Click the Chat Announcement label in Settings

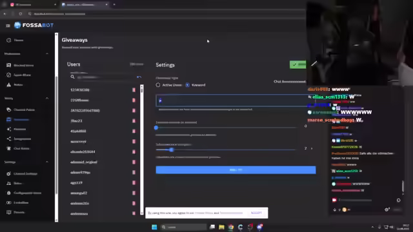click(x=290, y=82)
